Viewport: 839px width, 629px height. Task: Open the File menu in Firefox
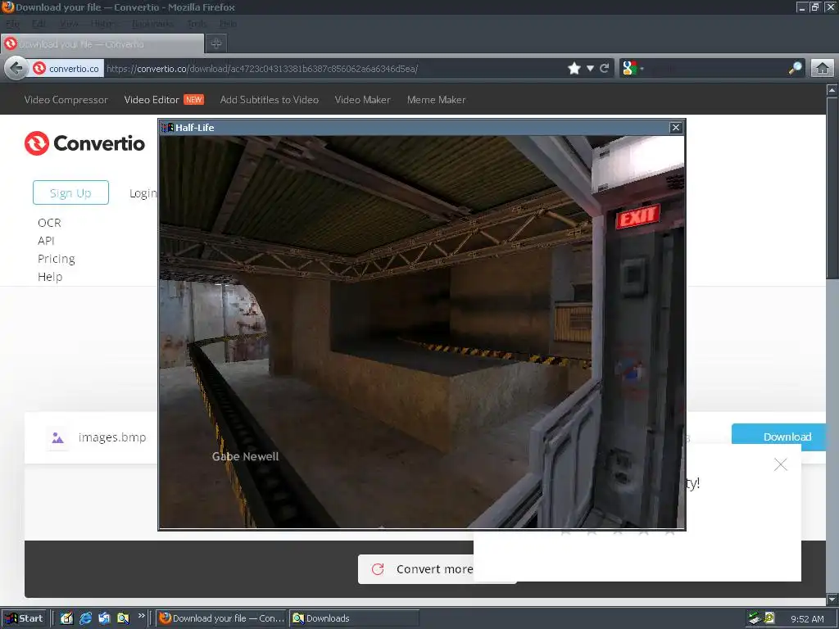tap(12, 24)
